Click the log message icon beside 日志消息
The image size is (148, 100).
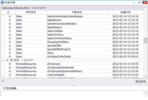(x=4, y=88)
